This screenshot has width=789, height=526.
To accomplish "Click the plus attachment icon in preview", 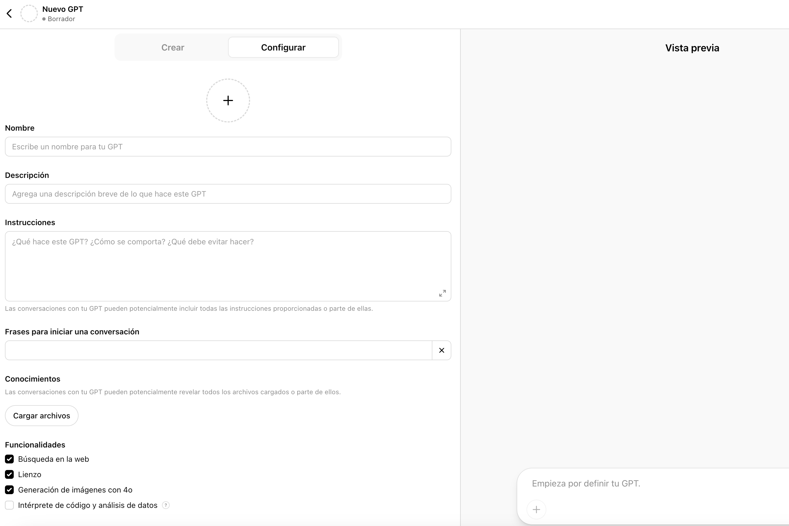I will [536, 510].
